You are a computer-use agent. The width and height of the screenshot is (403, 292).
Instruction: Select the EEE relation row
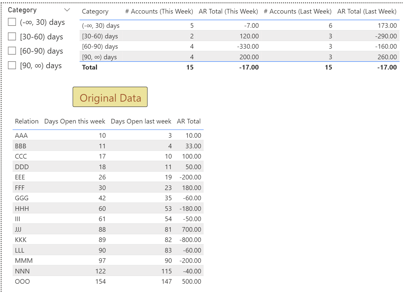[108, 177]
